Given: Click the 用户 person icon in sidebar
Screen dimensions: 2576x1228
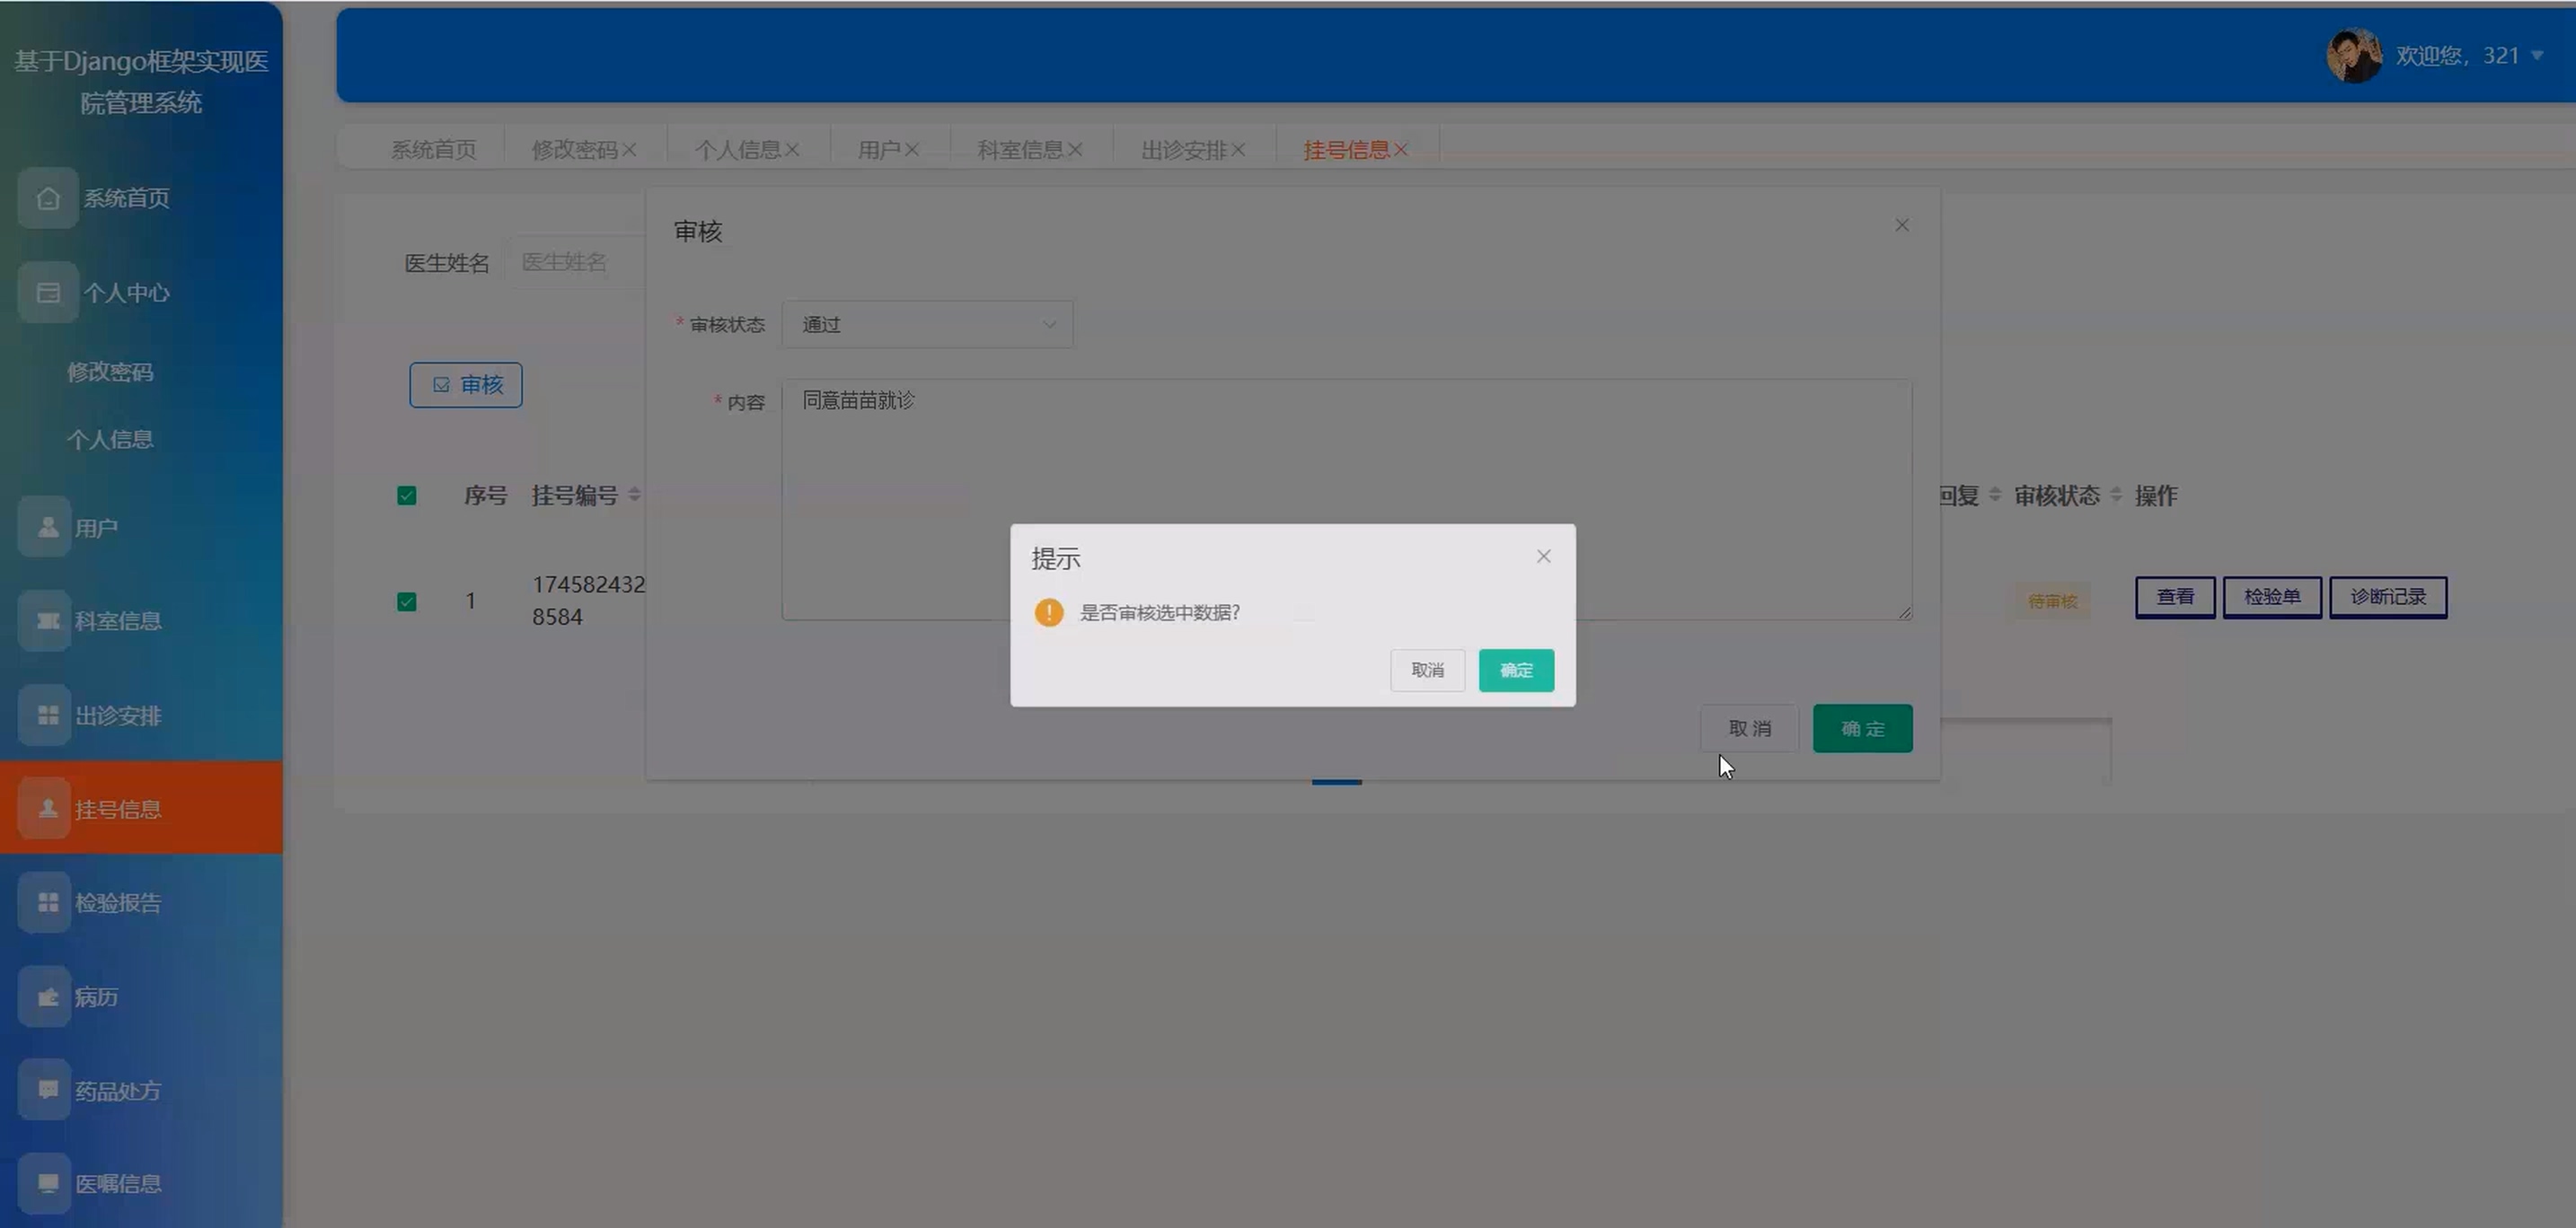Looking at the screenshot, I should click(x=47, y=527).
